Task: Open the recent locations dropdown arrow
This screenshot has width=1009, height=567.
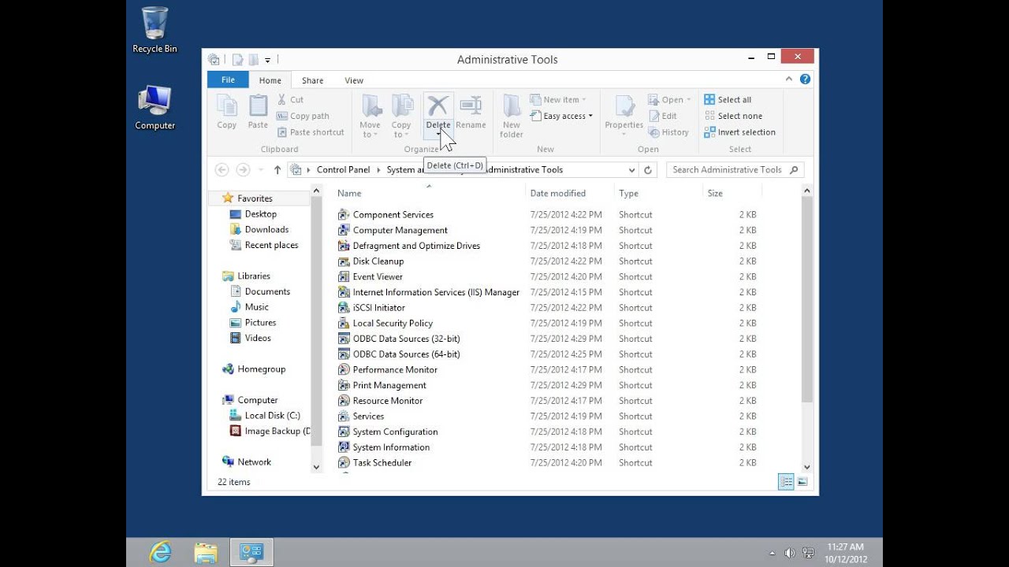Action: coord(261,170)
